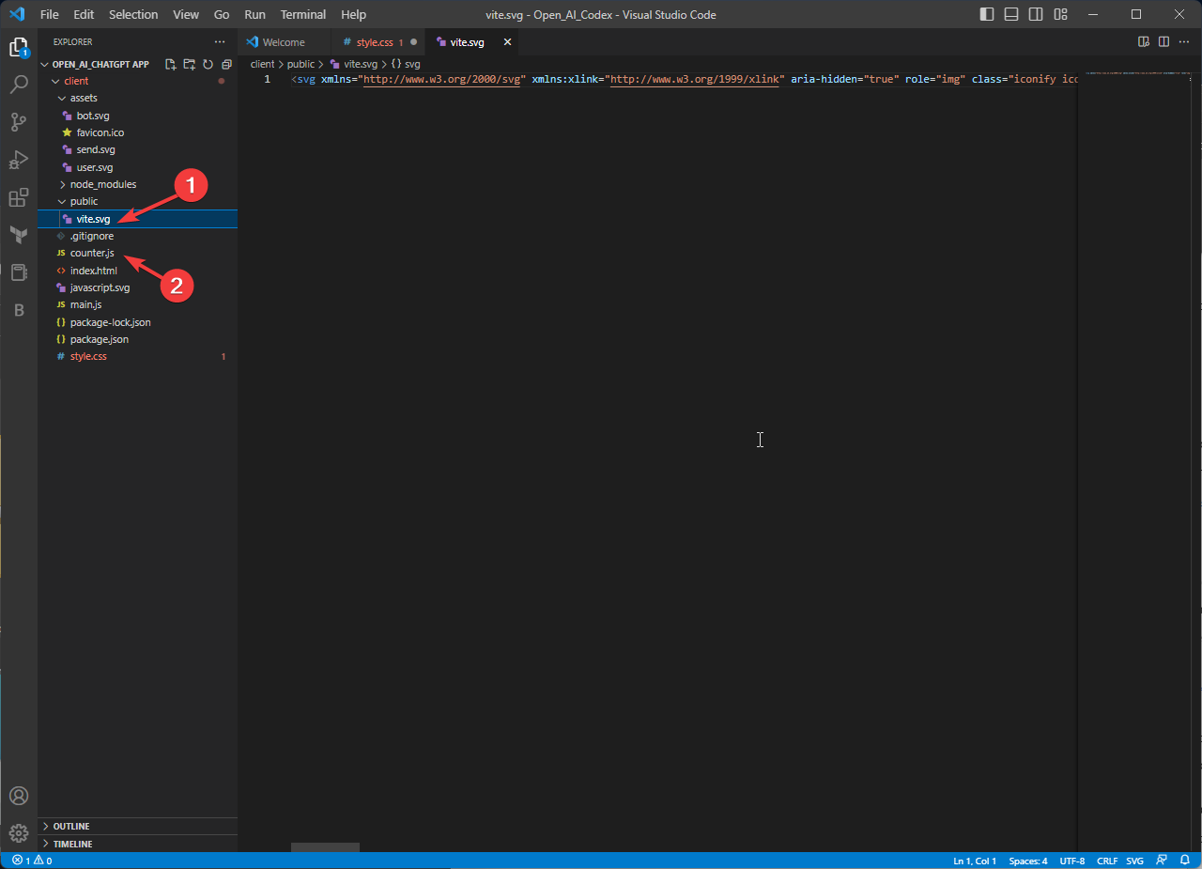Open the notebook-shaped icon in activity bar
Screen dimensions: 1202x869
(x=19, y=272)
